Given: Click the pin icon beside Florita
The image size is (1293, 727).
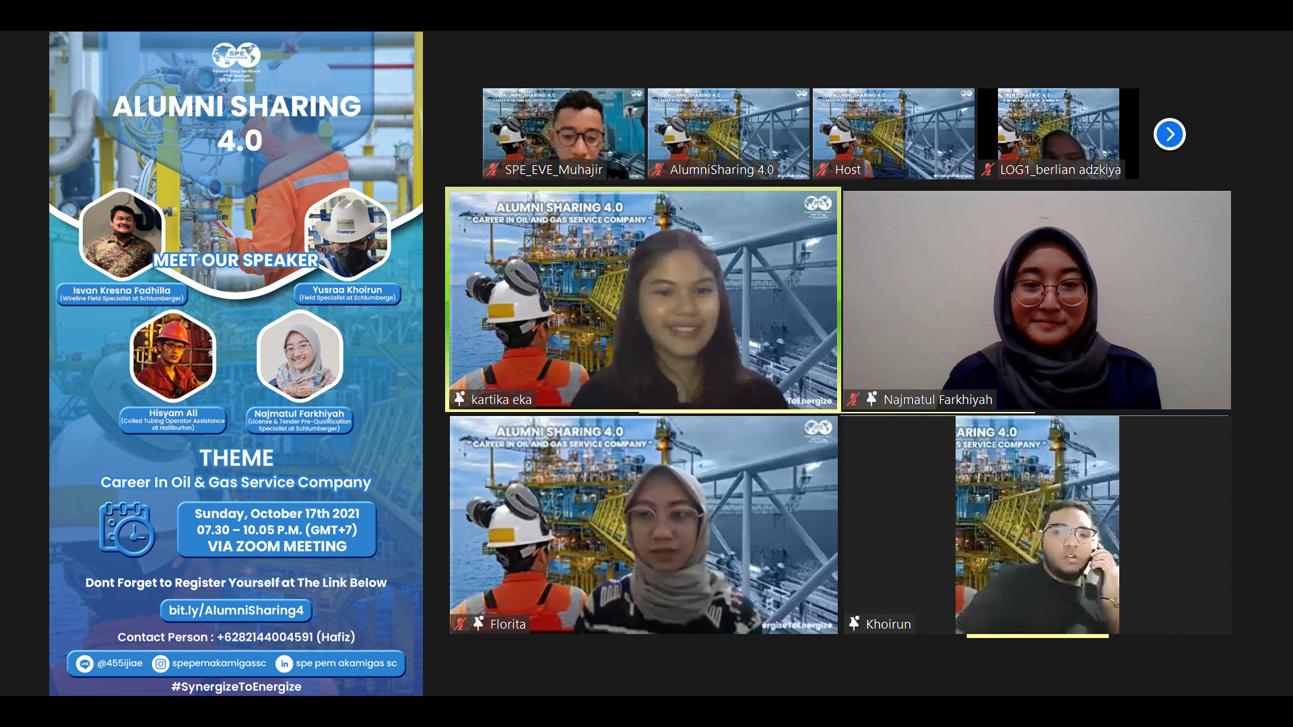Looking at the screenshot, I should (478, 624).
